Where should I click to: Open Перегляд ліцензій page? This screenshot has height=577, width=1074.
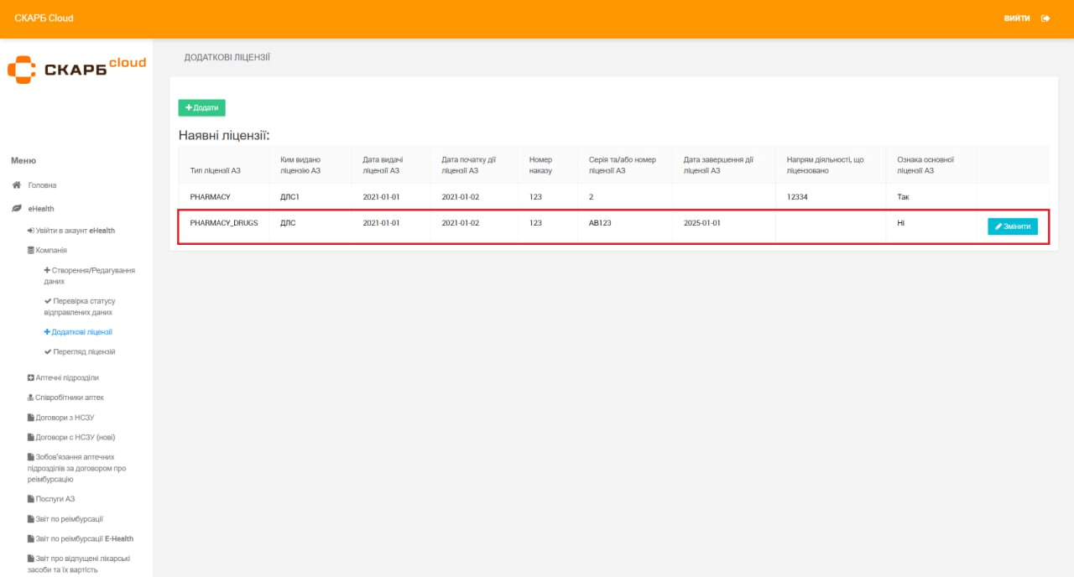(83, 352)
